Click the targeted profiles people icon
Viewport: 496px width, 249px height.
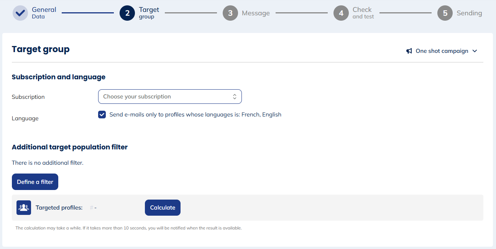pyautogui.click(x=23, y=207)
